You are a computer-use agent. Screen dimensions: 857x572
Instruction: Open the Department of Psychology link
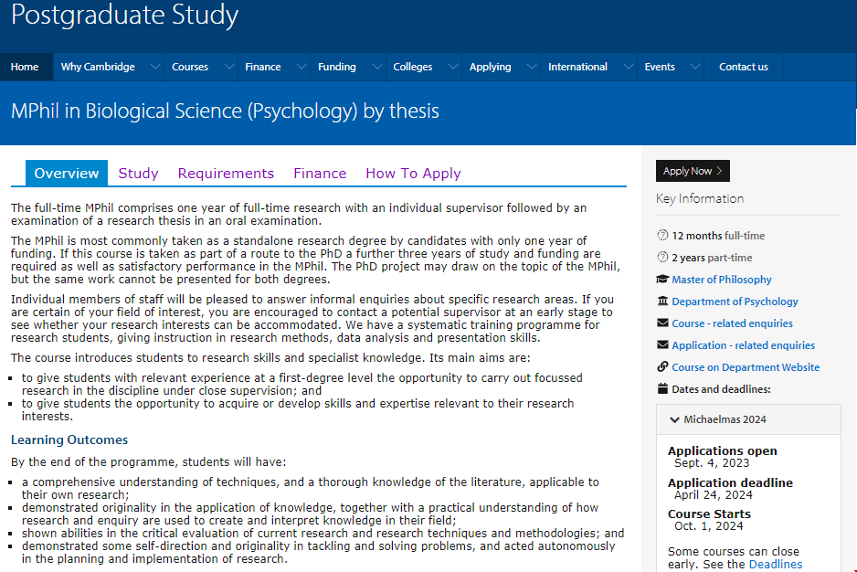[x=735, y=302]
